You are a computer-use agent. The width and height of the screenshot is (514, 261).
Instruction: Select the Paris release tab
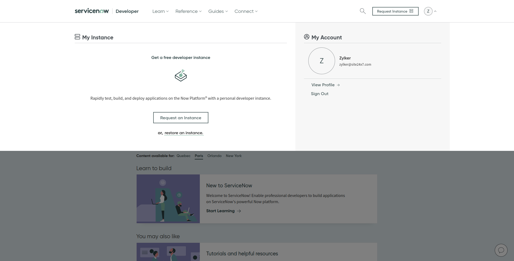click(199, 156)
